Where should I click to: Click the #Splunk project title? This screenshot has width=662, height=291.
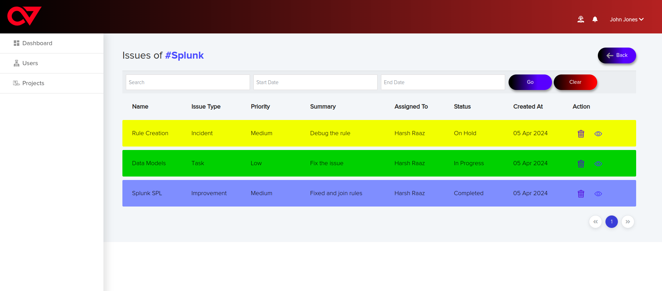184,56
